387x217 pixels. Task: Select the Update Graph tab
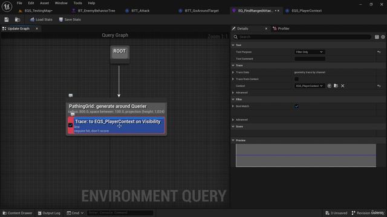(x=19, y=28)
